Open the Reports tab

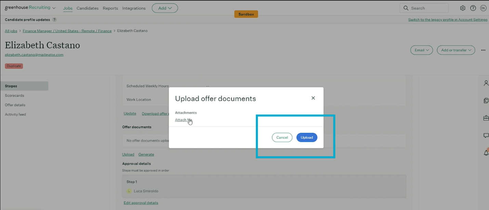click(110, 8)
